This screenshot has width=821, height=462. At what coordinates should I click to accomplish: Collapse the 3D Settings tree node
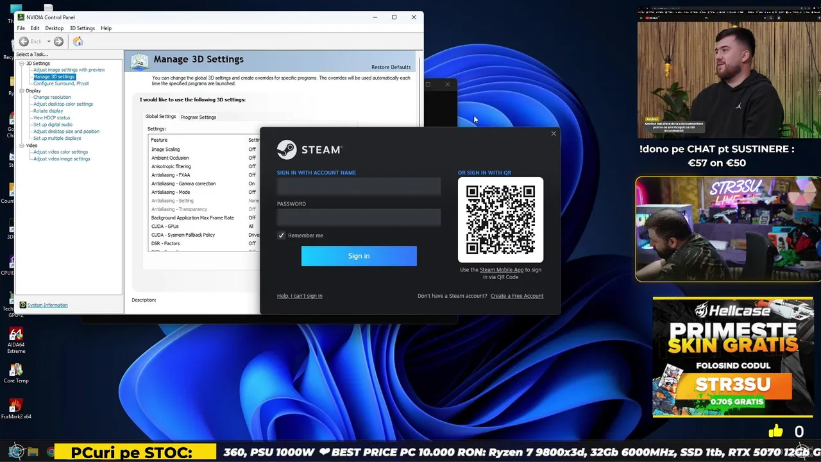point(21,64)
